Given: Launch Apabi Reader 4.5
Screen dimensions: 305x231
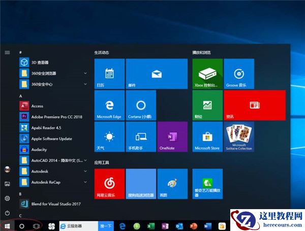Looking at the screenshot, I should pyautogui.click(x=52, y=128).
